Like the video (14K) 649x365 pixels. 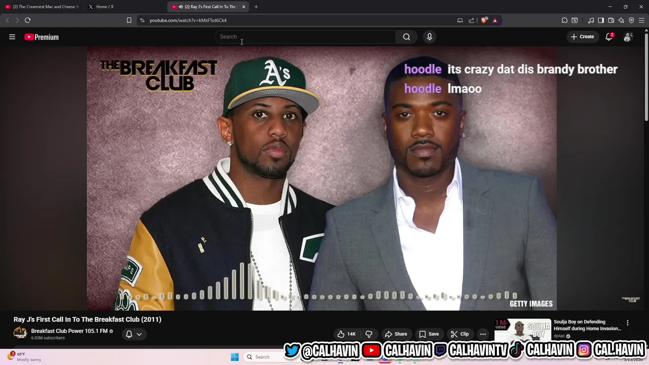pyautogui.click(x=347, y=334)
